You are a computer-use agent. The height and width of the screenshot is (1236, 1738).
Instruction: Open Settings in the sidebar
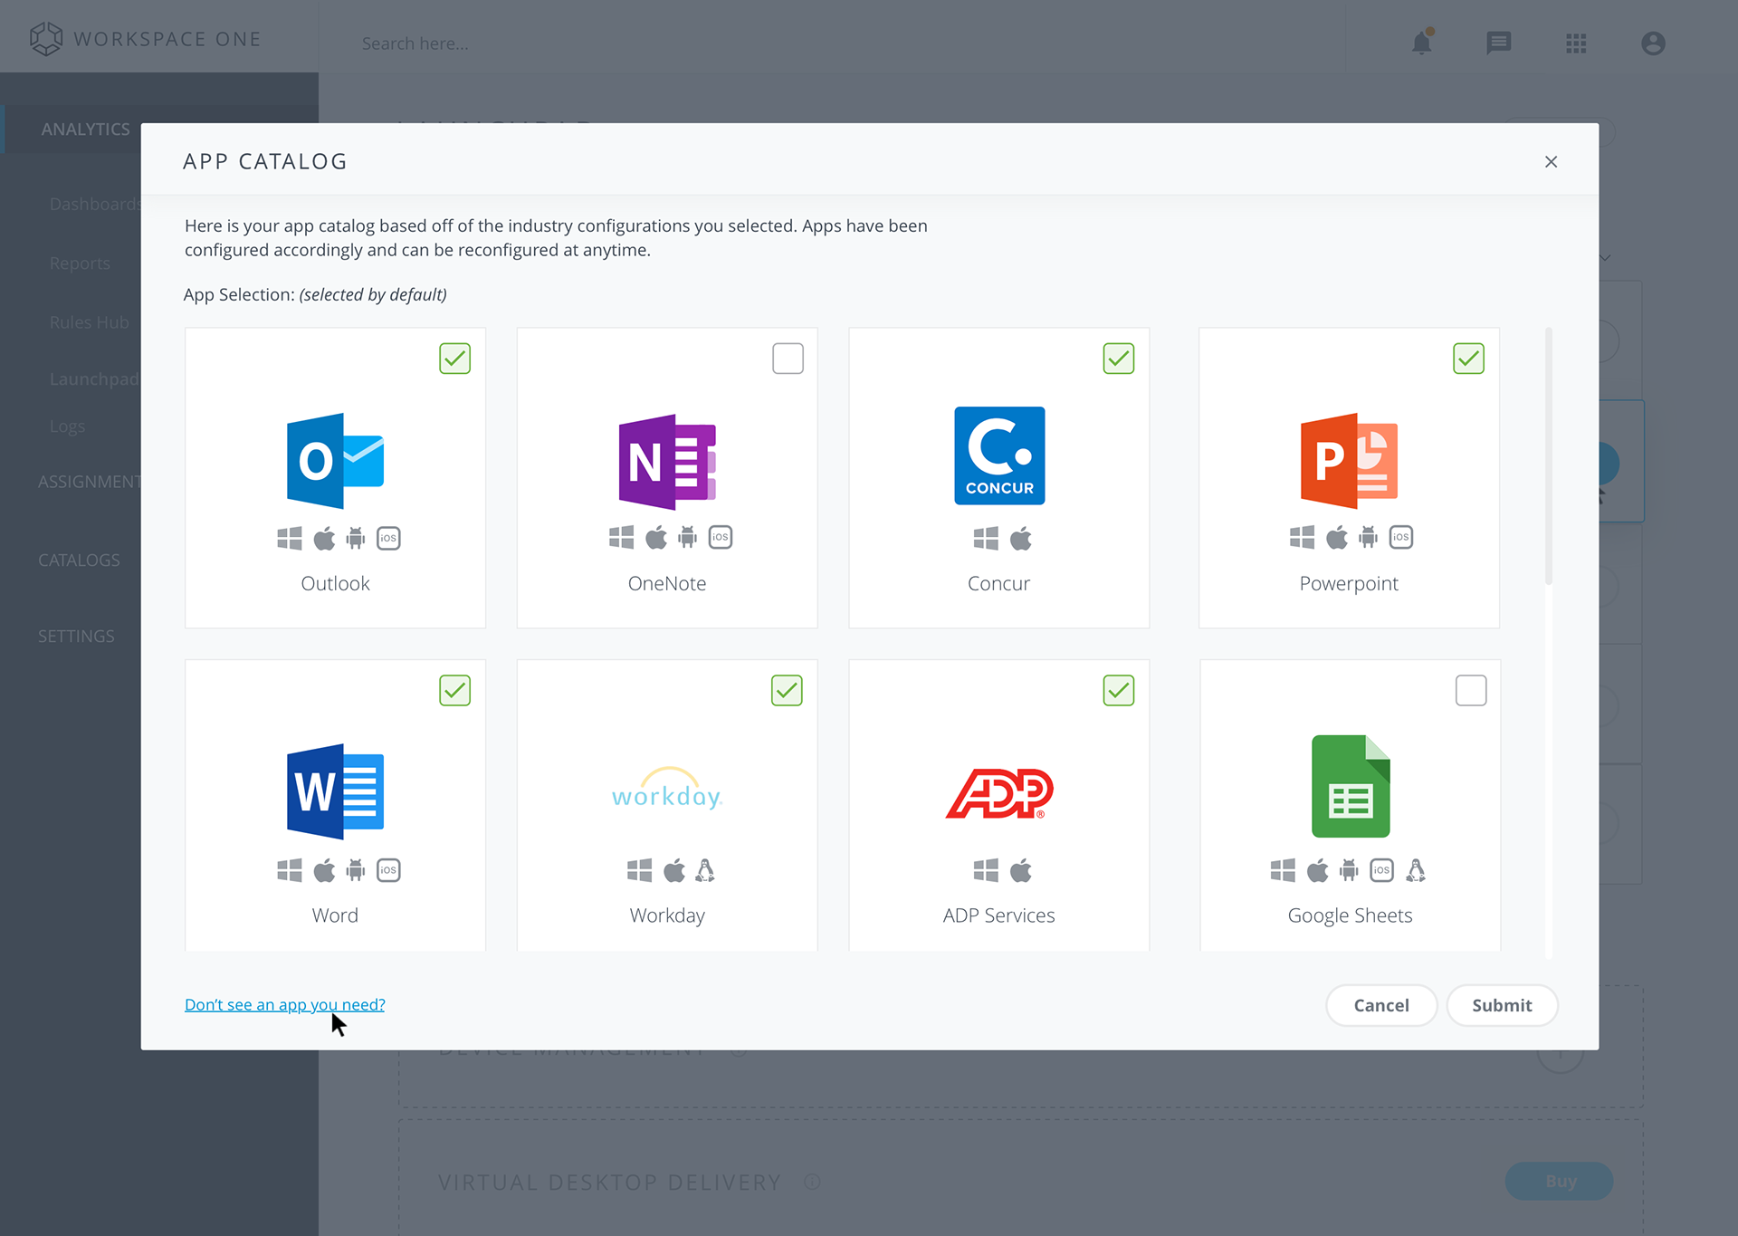click(x=76, y=637)
